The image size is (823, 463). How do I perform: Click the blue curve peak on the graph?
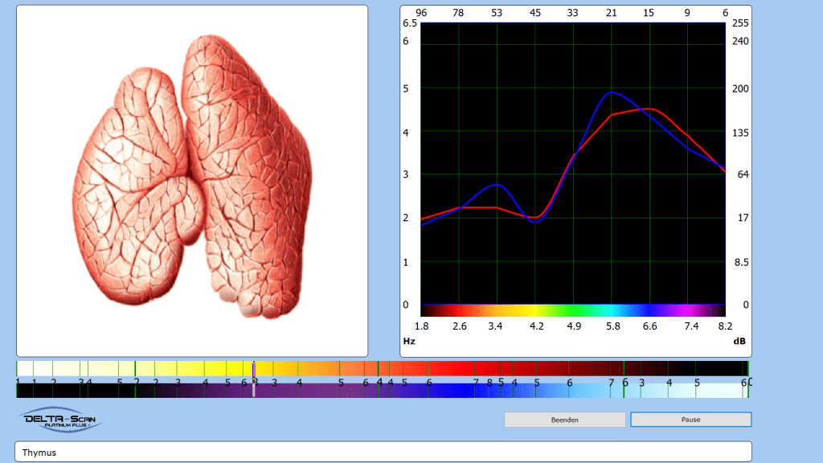pos(612,92)
